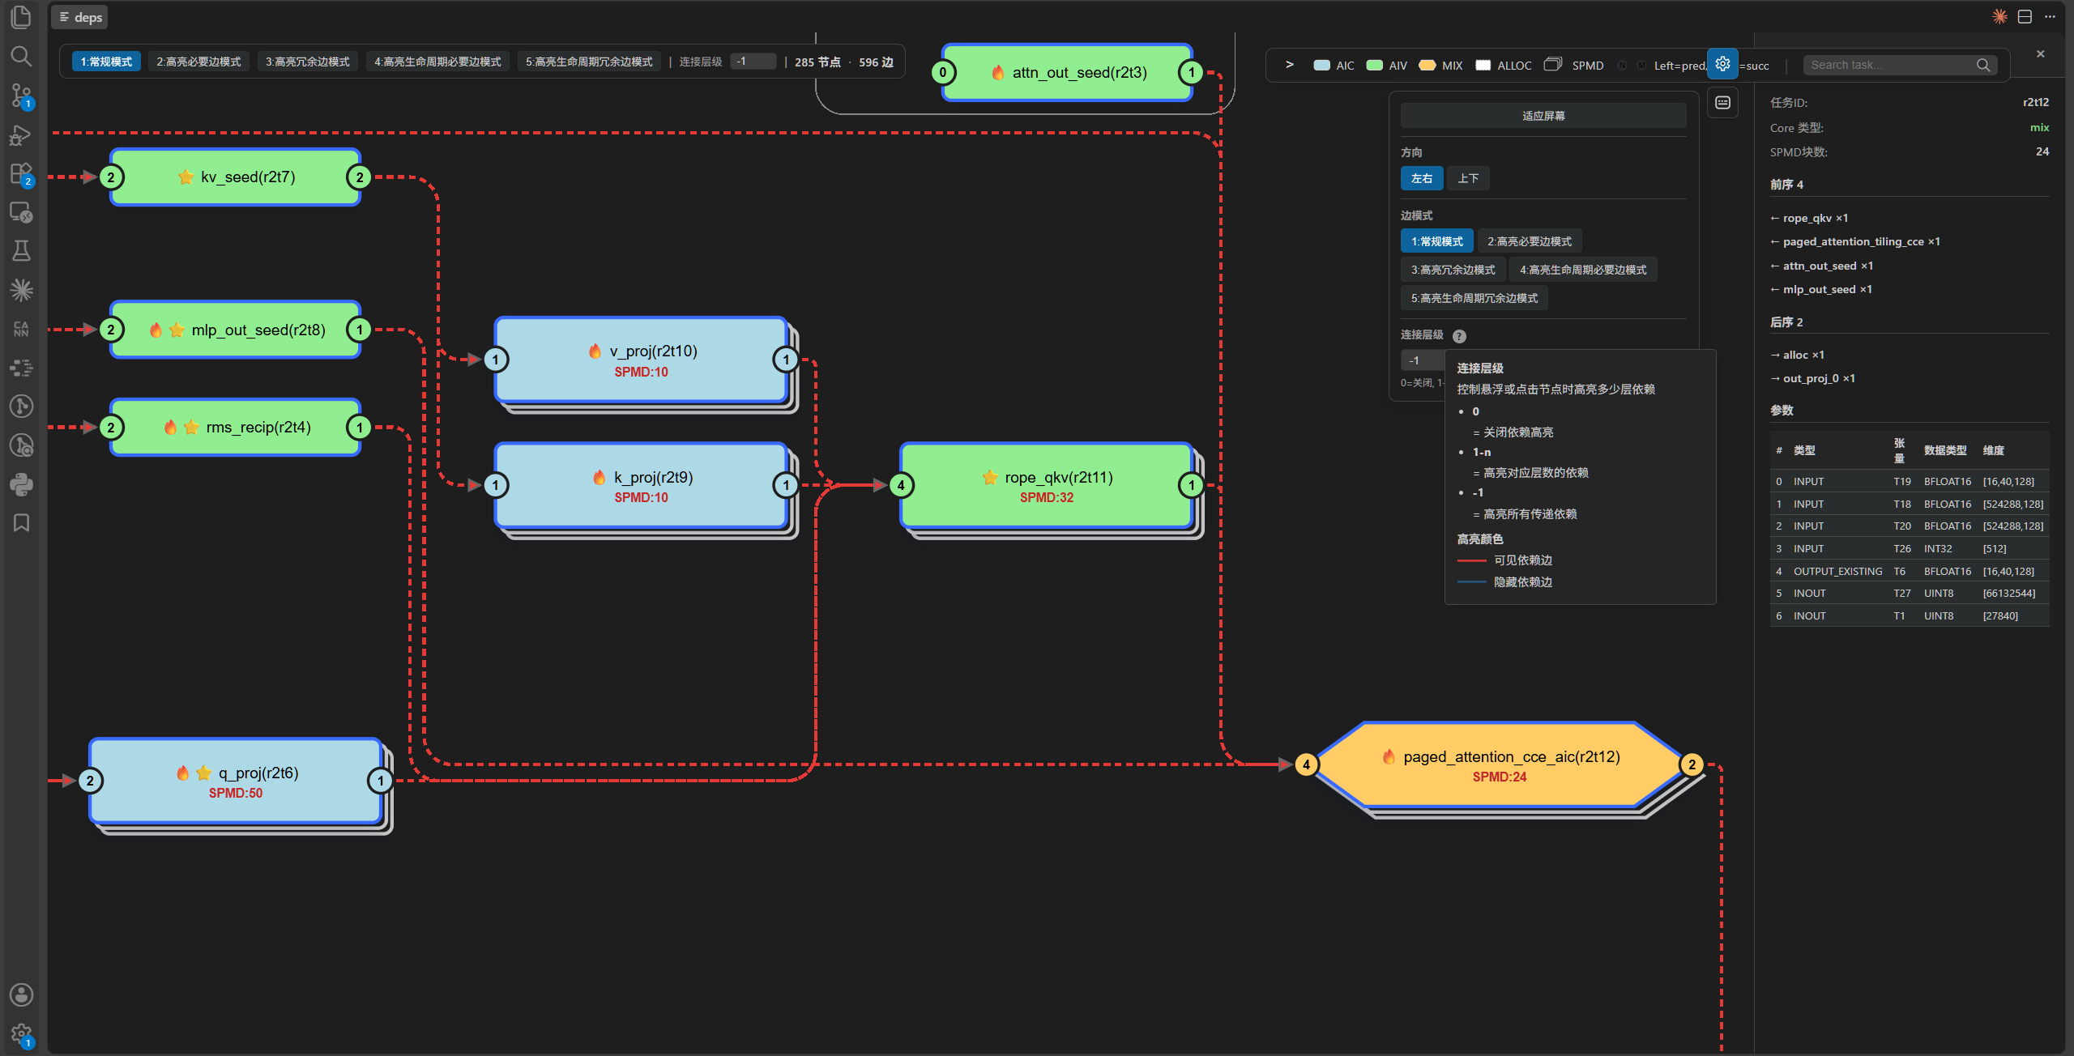
Task: Open the attn_out_seed ×1 predecessor link
Action: [1822, 266]
